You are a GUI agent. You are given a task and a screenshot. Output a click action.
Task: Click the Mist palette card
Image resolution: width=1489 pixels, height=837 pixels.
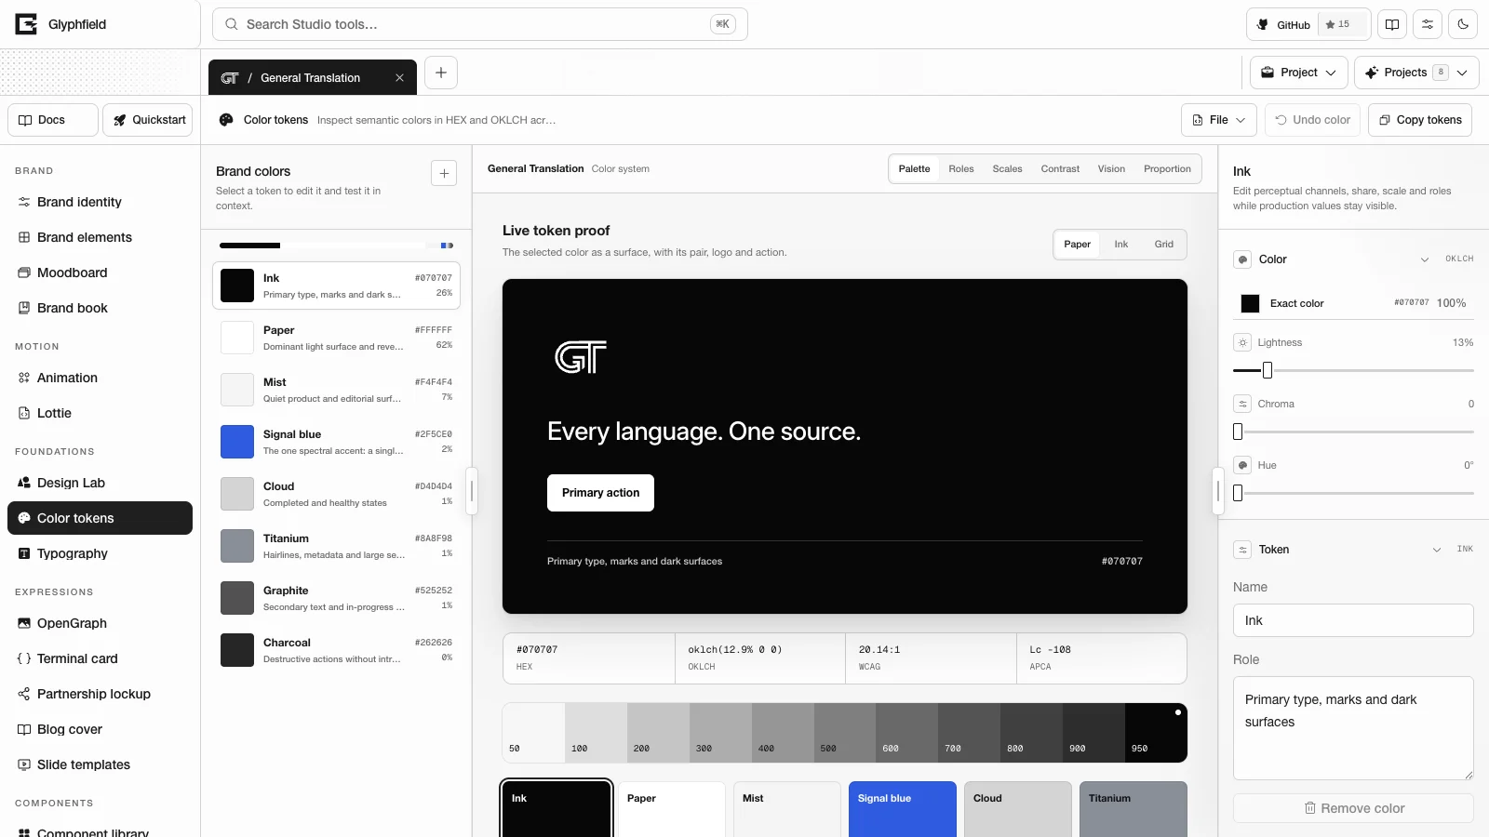point(786,809)
